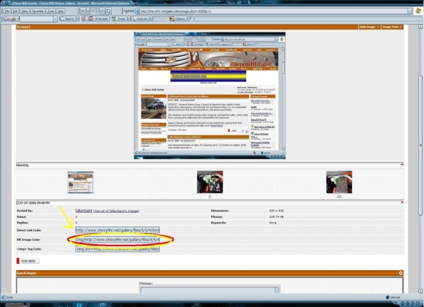Click the page vertical scrollbar
This screenshot has height=307, width=424.
(420, 141)
